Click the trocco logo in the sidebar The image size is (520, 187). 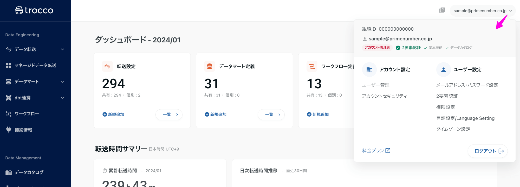34,10
